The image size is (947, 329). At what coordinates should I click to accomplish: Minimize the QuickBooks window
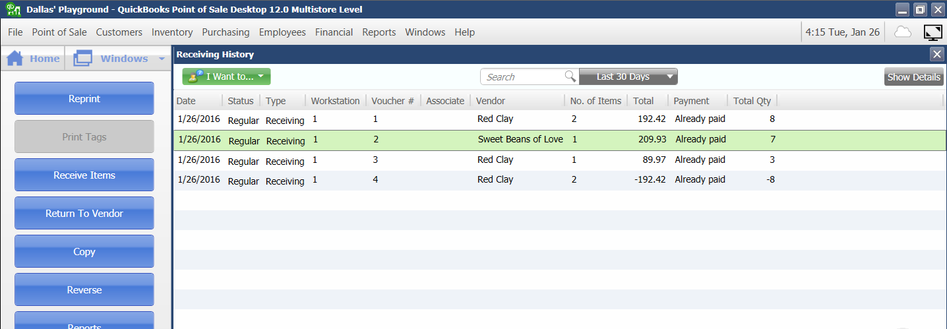tap(903, 9)
